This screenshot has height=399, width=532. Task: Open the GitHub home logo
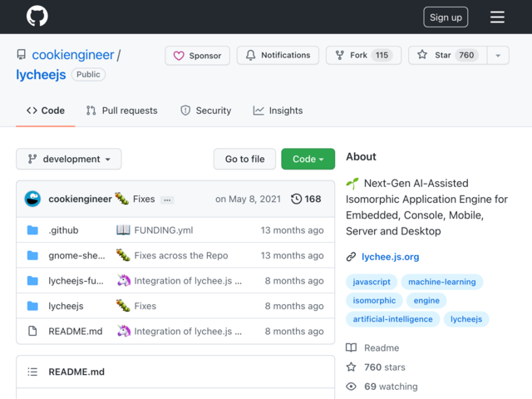tap(37, 16)
